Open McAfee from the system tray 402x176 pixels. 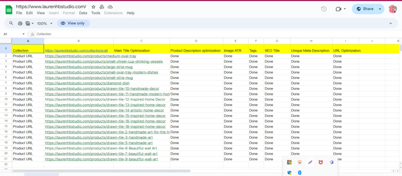320,162
